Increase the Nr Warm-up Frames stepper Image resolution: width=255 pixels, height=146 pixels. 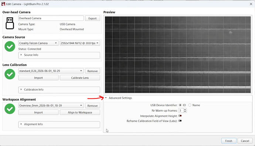(185, 109)
